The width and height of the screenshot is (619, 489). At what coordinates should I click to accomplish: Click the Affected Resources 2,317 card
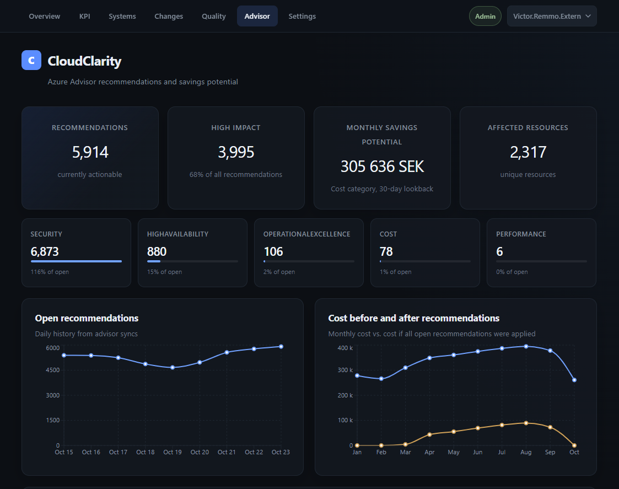(528, 158)
